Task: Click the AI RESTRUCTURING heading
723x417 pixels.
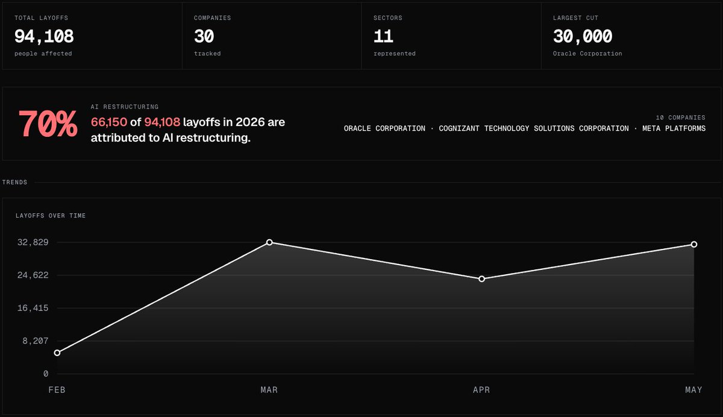Action: coord(125,107)
